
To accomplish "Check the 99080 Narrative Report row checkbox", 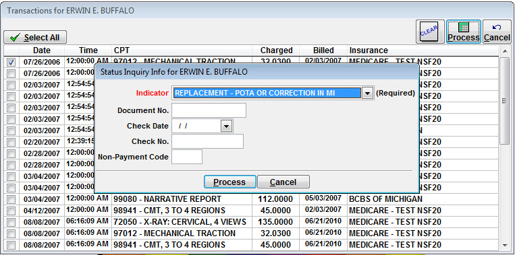I will (11, 199).
